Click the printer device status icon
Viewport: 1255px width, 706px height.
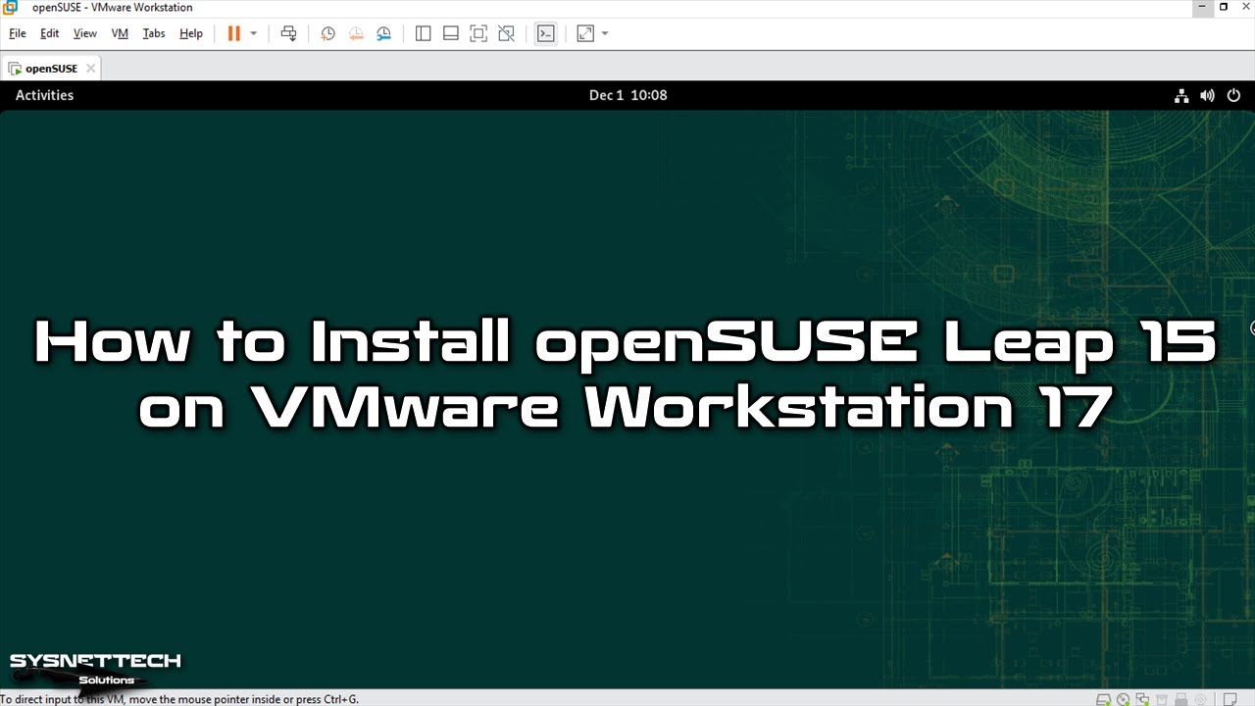pos(1163,700)
